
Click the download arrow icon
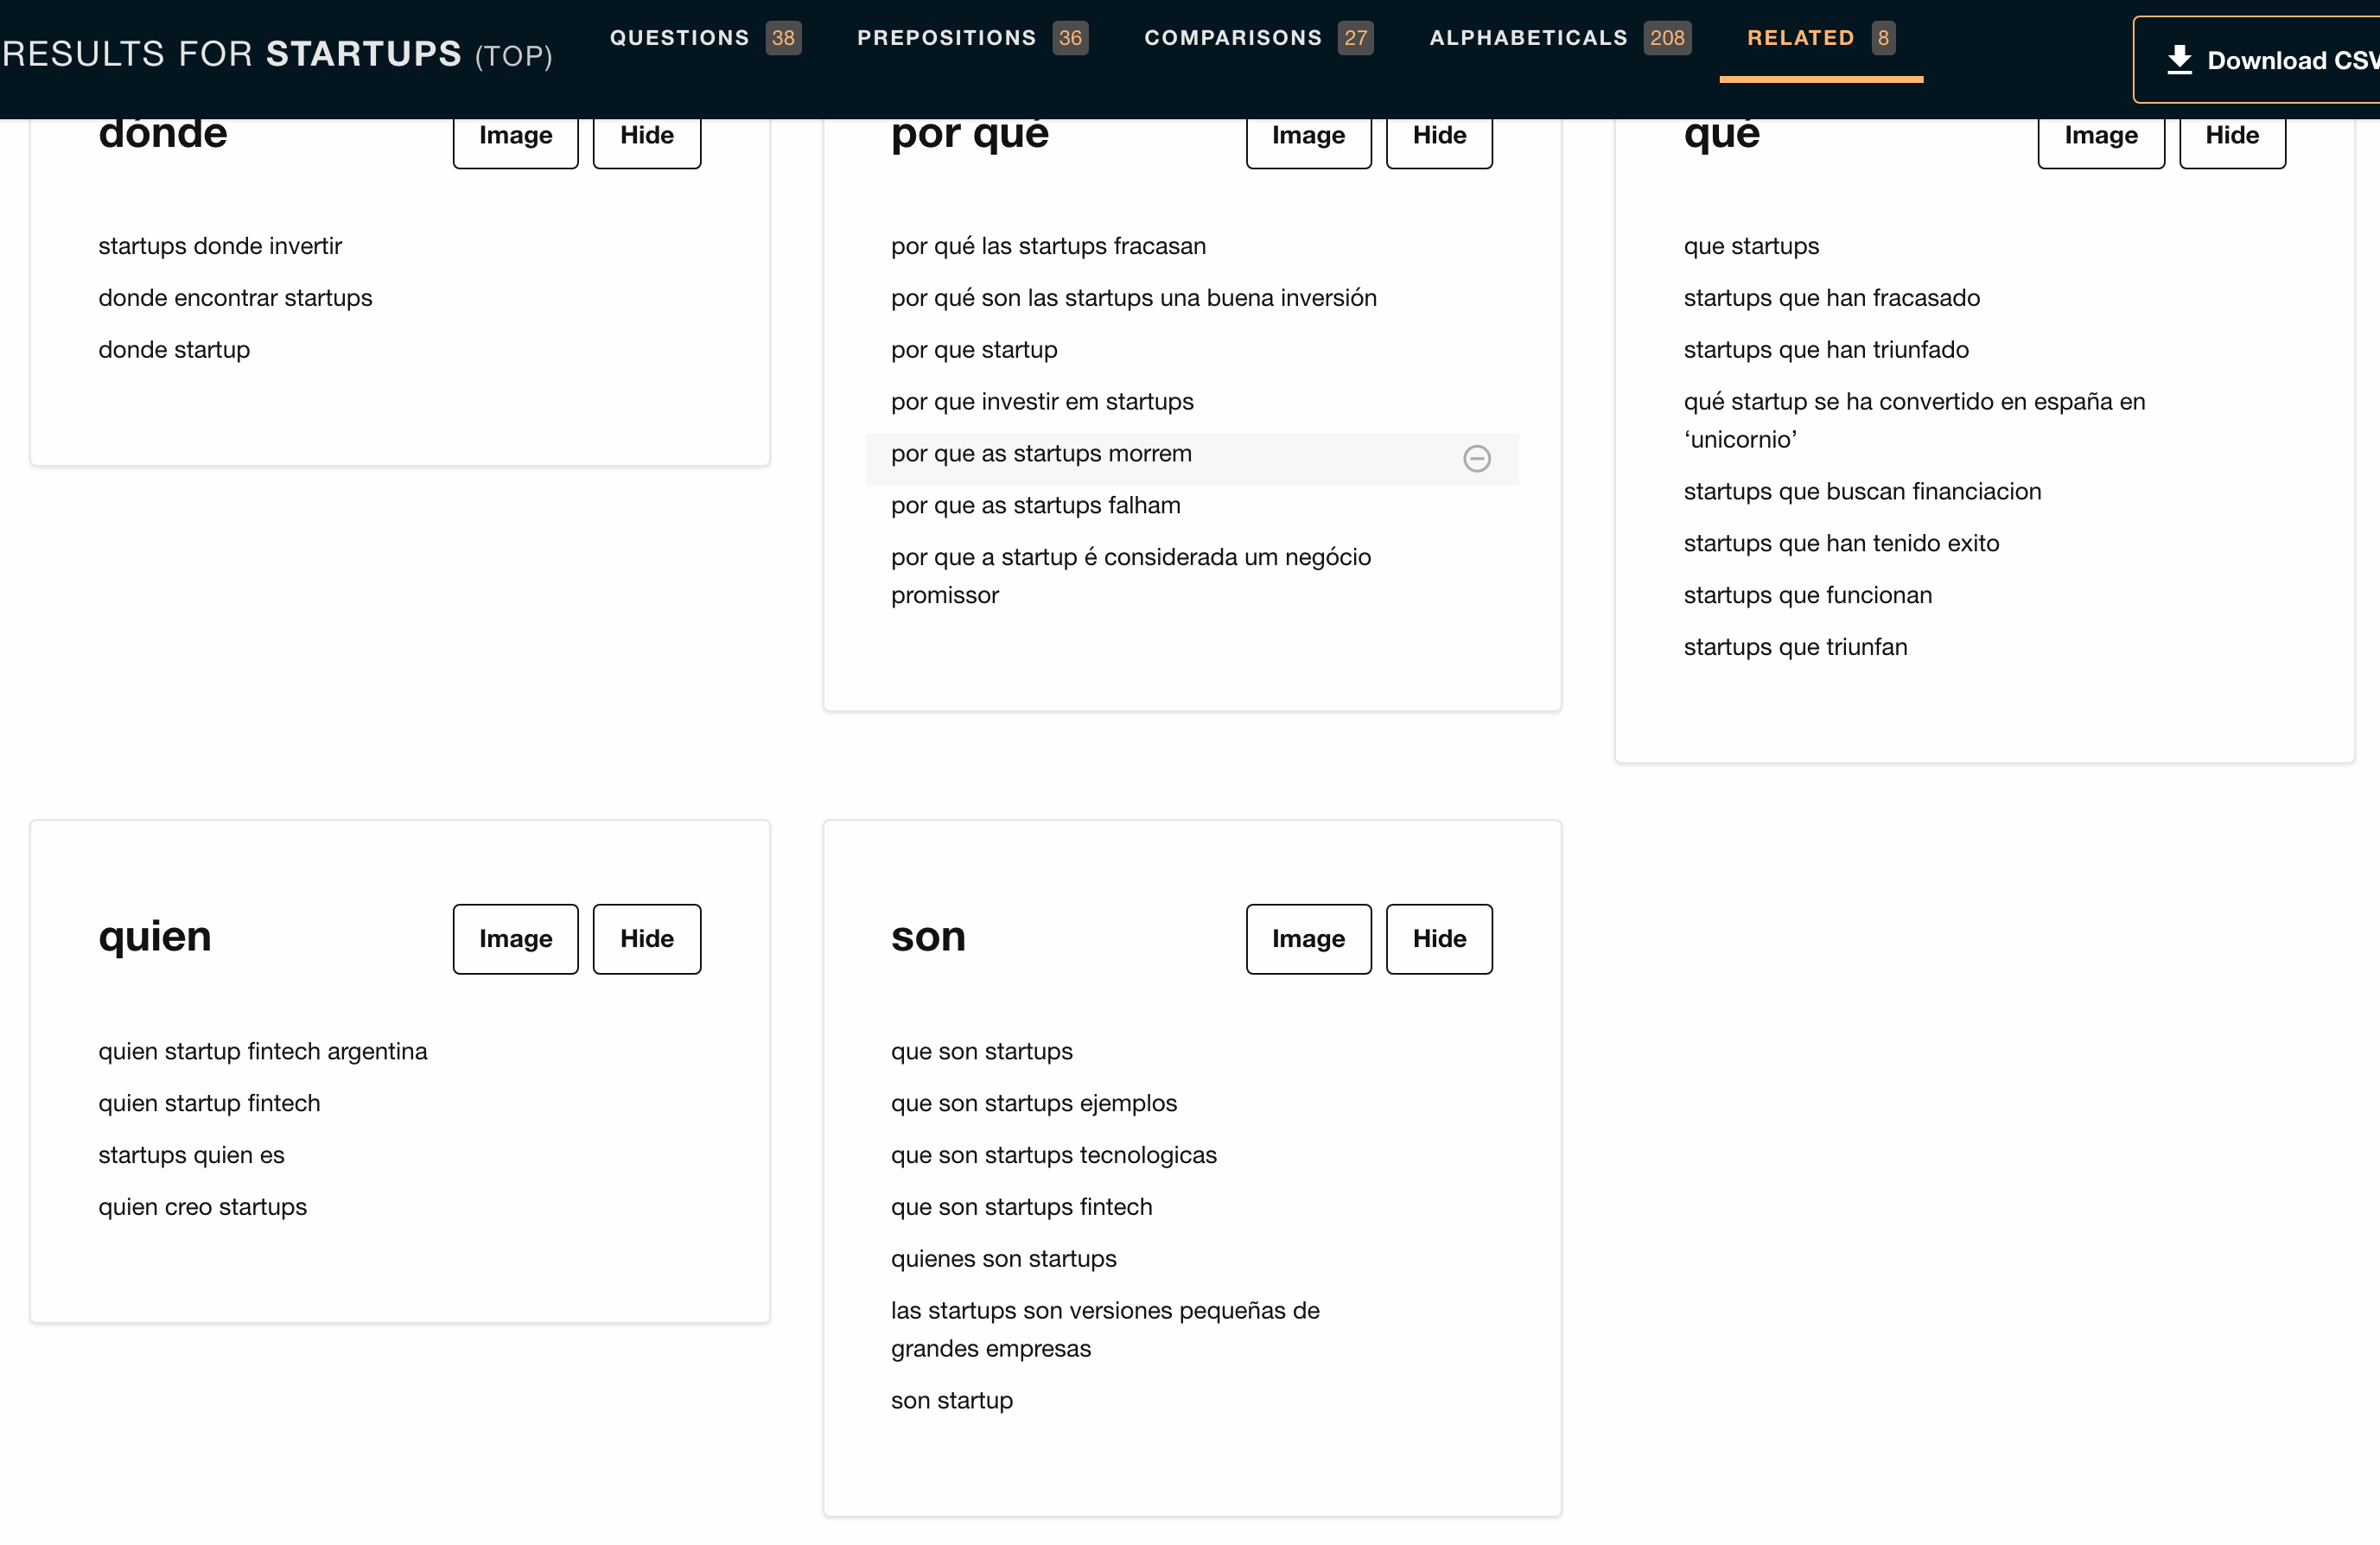click(2179, 60)
